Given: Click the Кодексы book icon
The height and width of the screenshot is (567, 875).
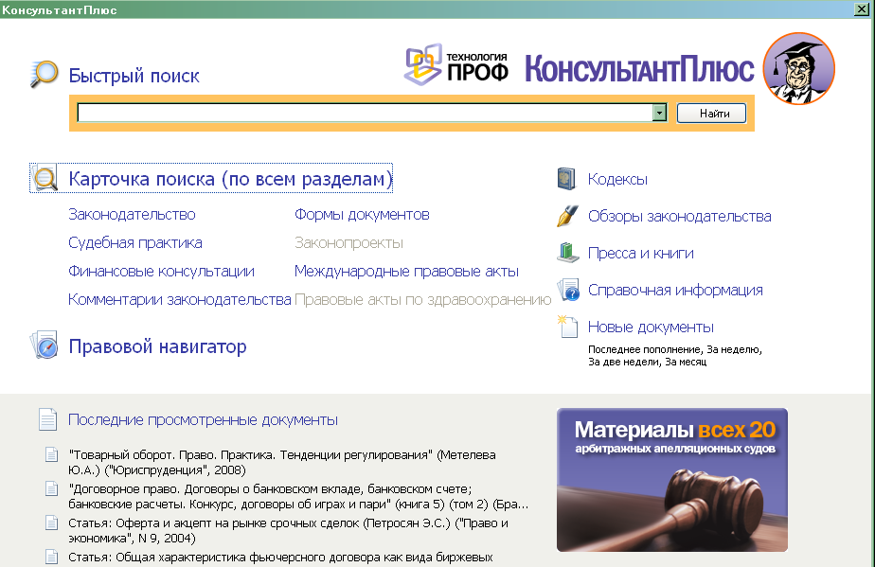Looking at the screenshot, I should click(x=566, y=179).
